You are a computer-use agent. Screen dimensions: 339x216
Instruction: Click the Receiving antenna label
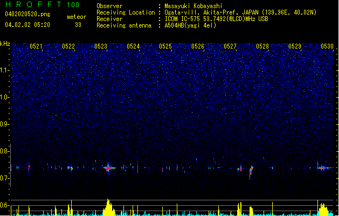coord(124,25)
